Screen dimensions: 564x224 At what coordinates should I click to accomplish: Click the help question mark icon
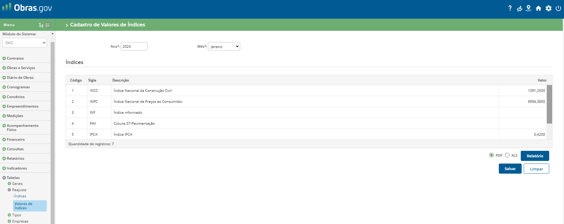[x=510, y=8]
